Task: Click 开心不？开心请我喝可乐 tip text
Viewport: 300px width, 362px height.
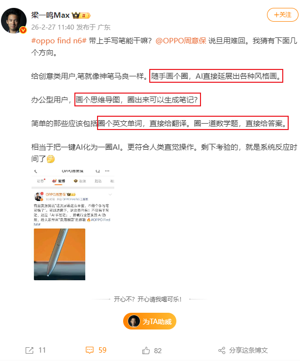Action: [148, 299]
